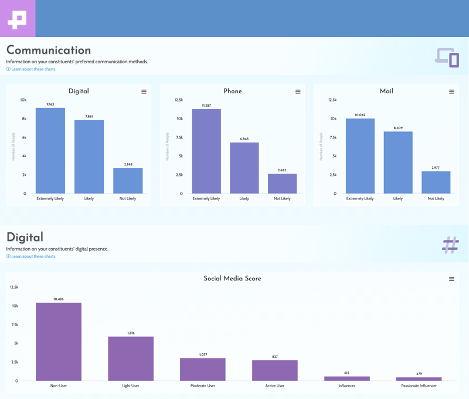Select the Passionate Influencer bar
Viewport: 469px width, 399px height.
click(x=419, y=378)
